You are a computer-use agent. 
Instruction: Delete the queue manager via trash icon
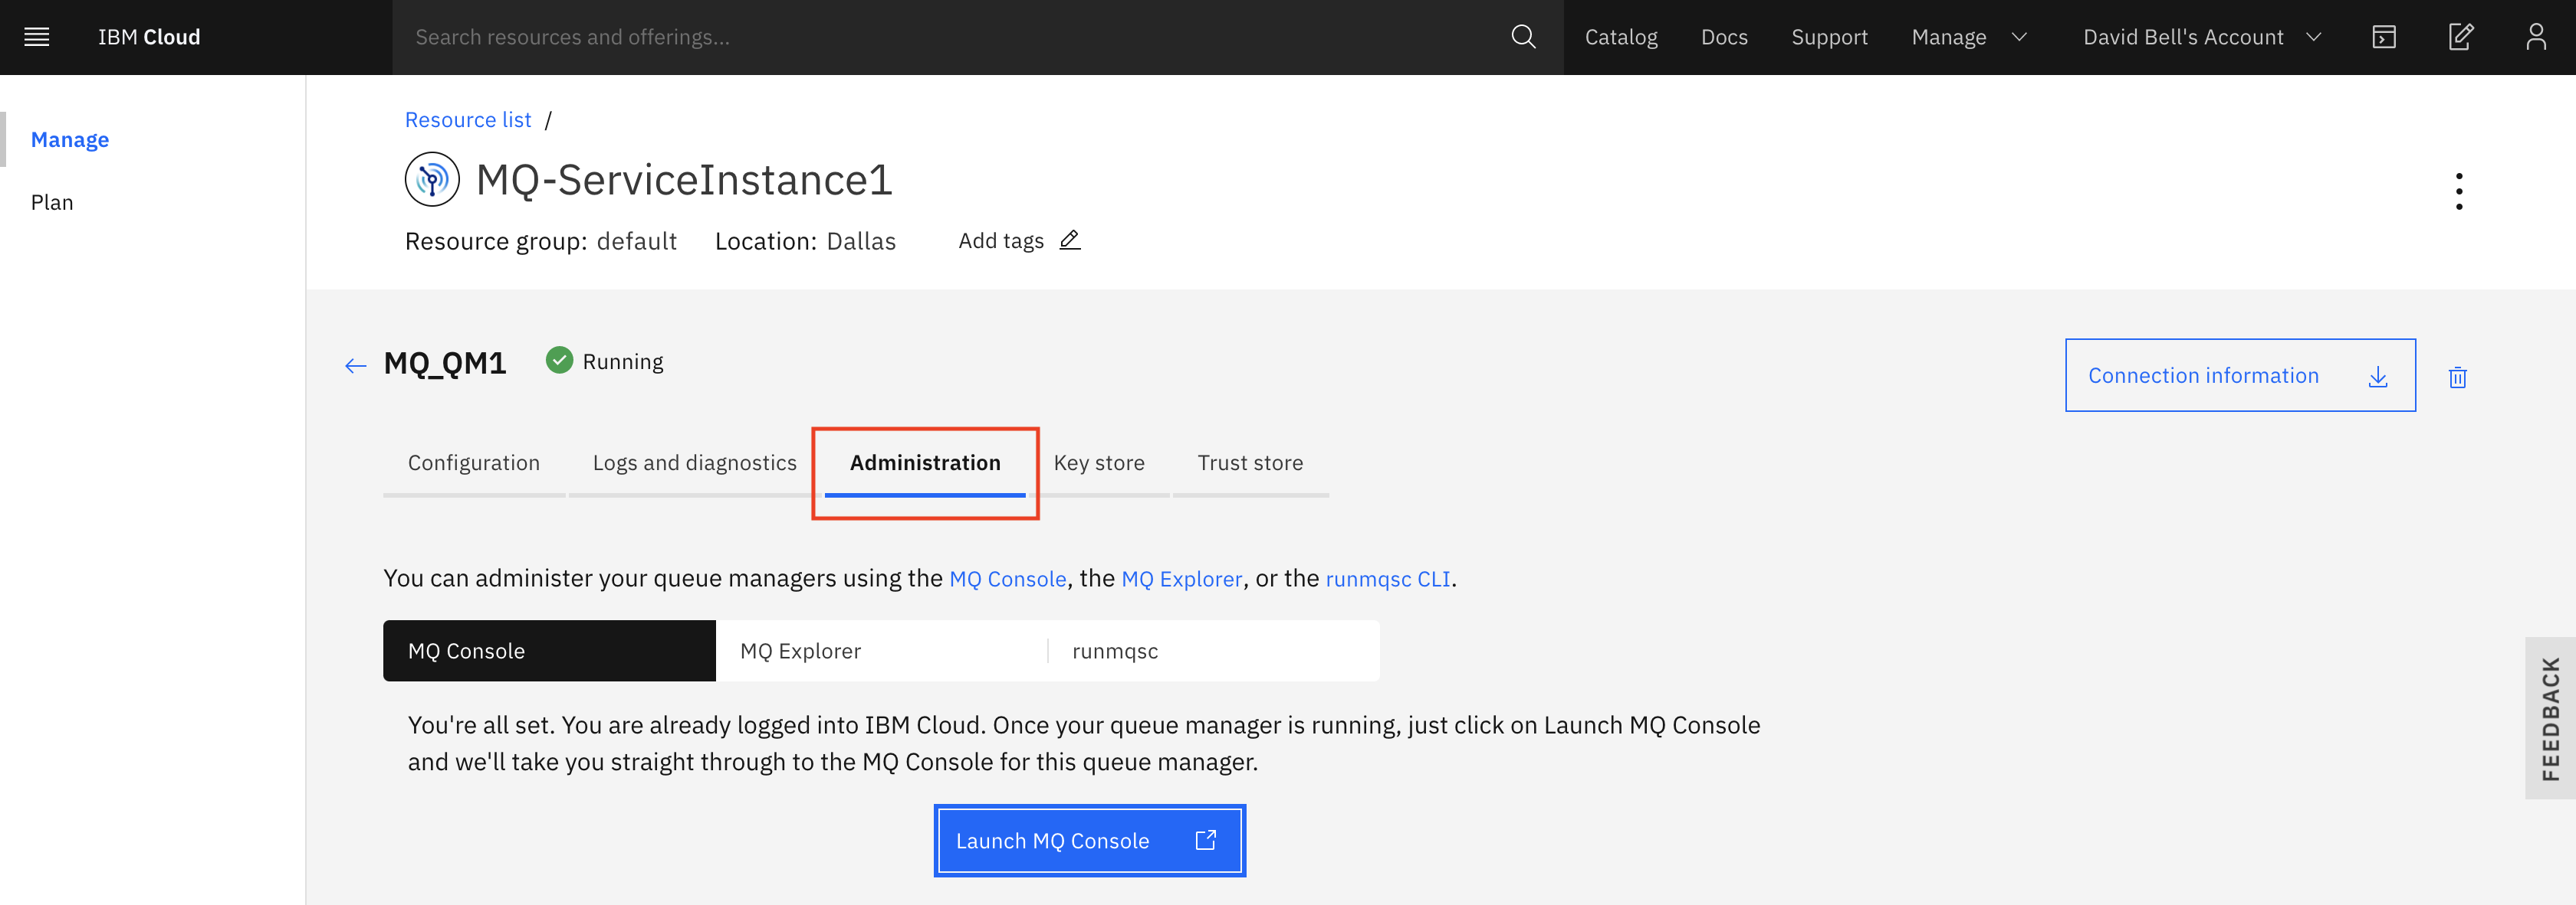coord(2458,377)
